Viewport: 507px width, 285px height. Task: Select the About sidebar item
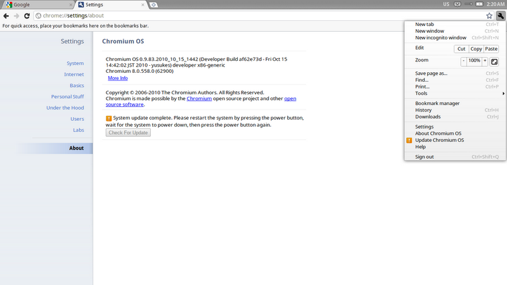(54, 148)
